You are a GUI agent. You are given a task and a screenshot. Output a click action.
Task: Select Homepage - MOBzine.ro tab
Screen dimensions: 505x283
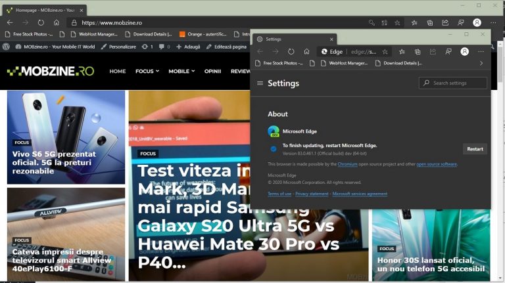(x=45, y=11)
